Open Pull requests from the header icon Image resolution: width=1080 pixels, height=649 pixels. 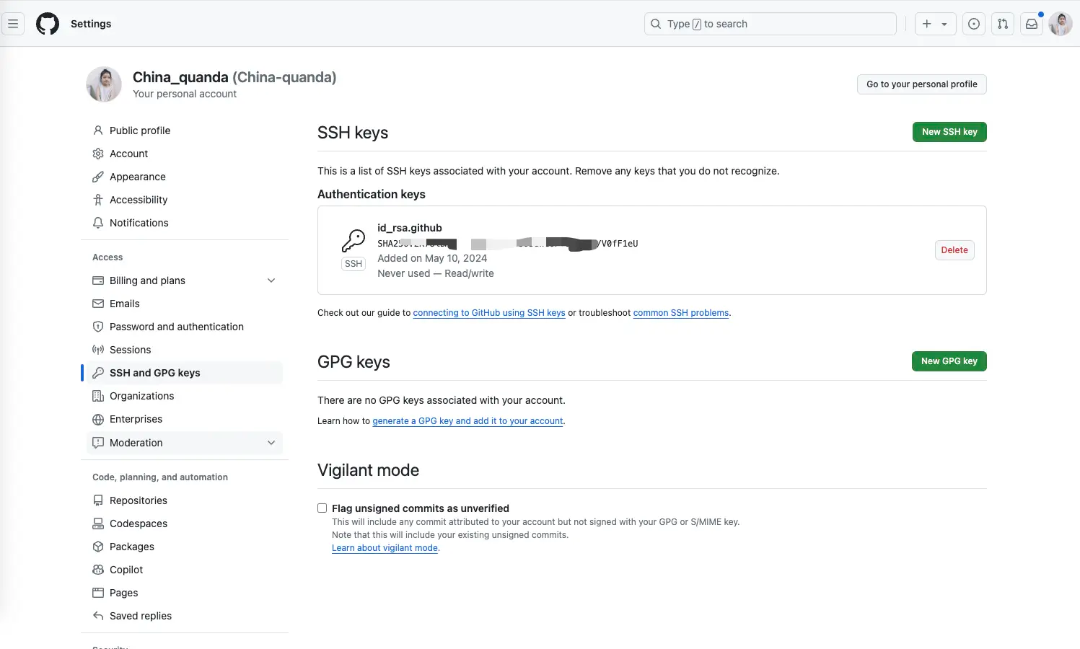tap(1002, 24)
